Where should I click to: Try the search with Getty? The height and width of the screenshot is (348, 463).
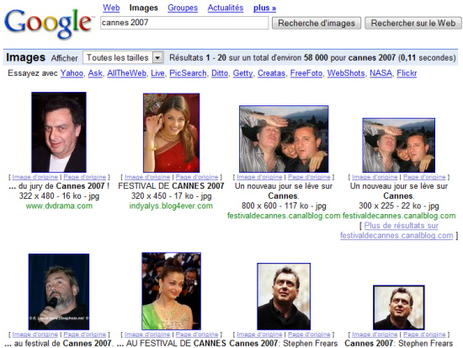pos(242,73)
